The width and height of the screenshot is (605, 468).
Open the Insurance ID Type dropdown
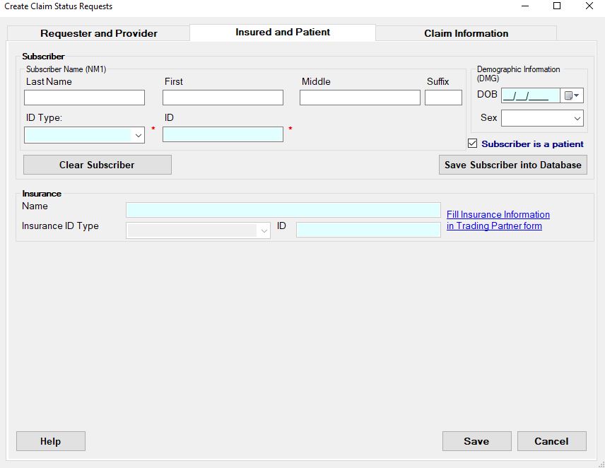(x=198, y=230)
